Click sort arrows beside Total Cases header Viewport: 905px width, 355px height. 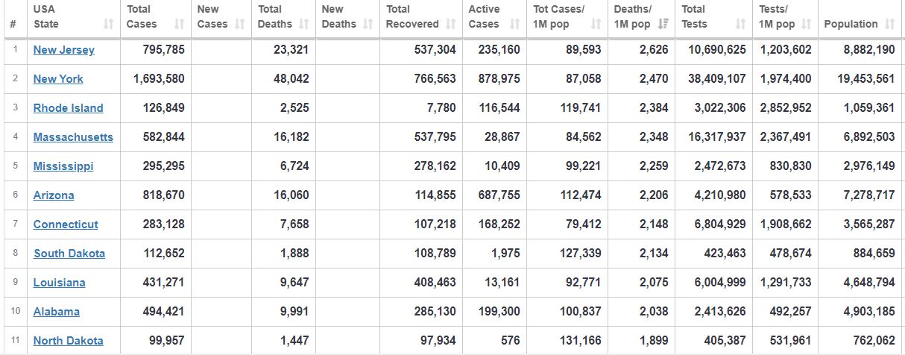[179, 24]
